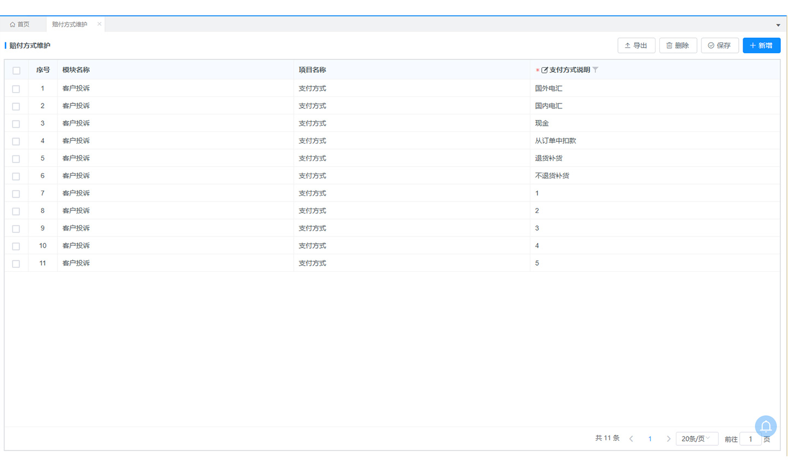Click the 从订单中扣款 cell
The height and width of the screenshot is (471, 788).
coord(555,141)
